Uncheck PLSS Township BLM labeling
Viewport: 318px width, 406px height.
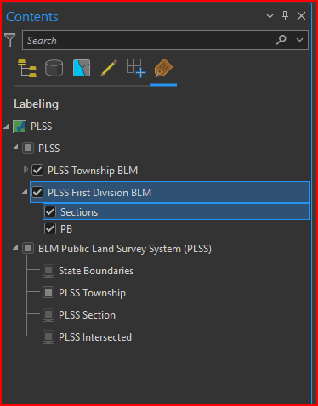tap(37, 170)
